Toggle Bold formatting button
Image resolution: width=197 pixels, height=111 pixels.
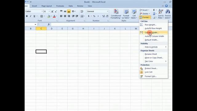click(x=27, y=16)
